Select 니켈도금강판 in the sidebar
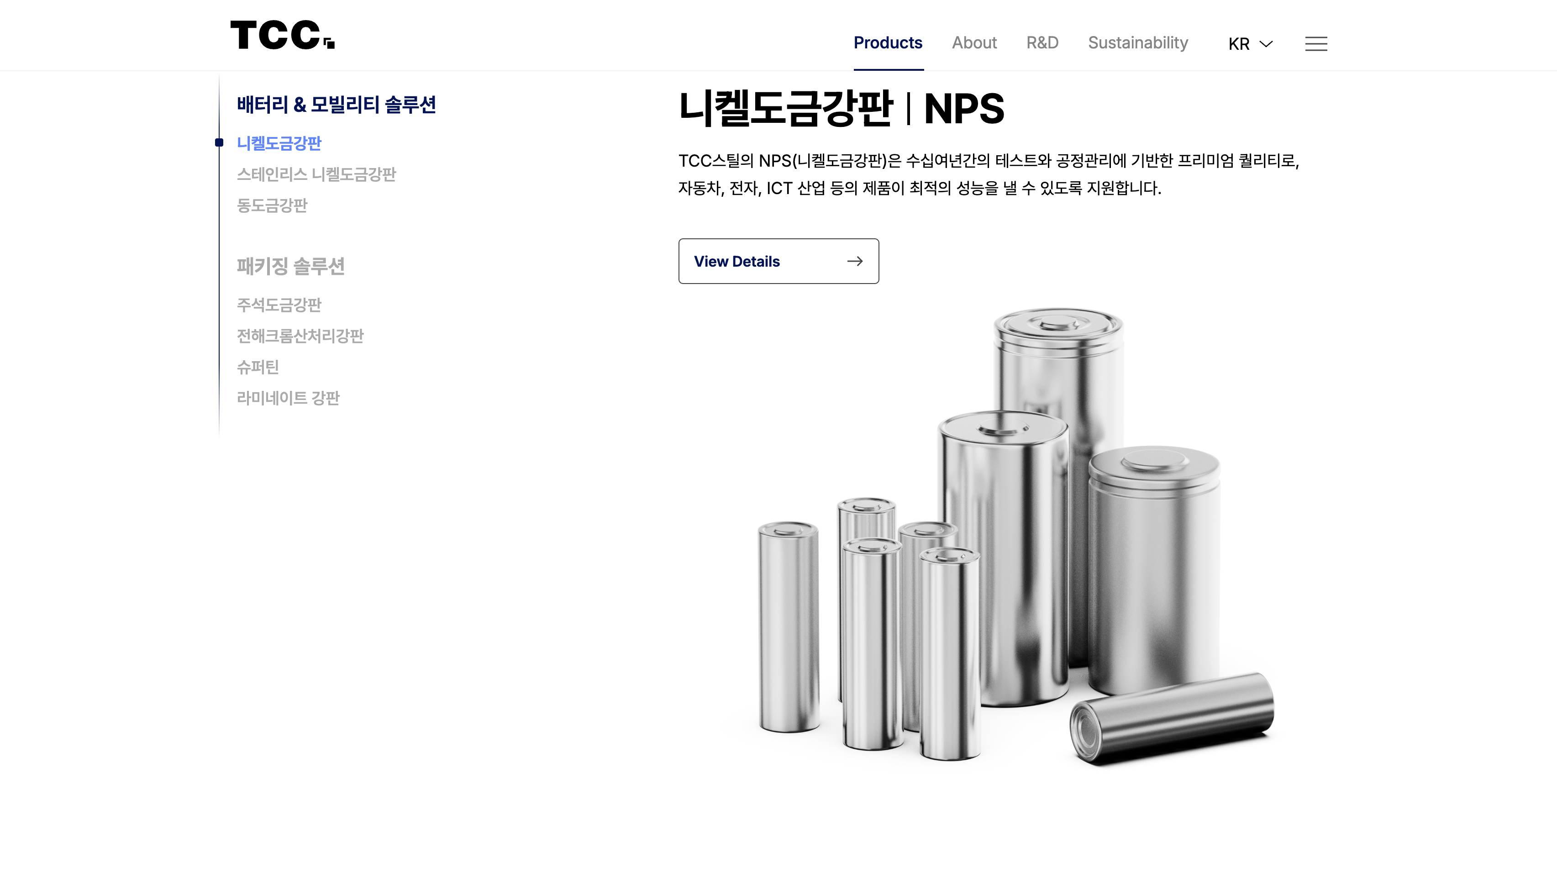This screenshot has height=873, width=1557. (279, 143)
